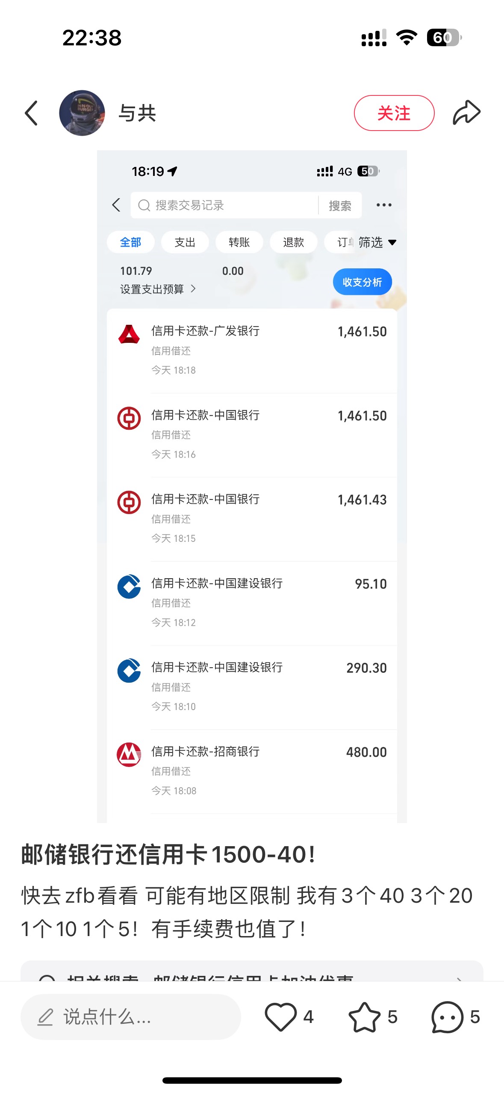This screenshot has width=504, height=1094.
Task: Select the 支出 filter tab
Action: tap(185, 242)
